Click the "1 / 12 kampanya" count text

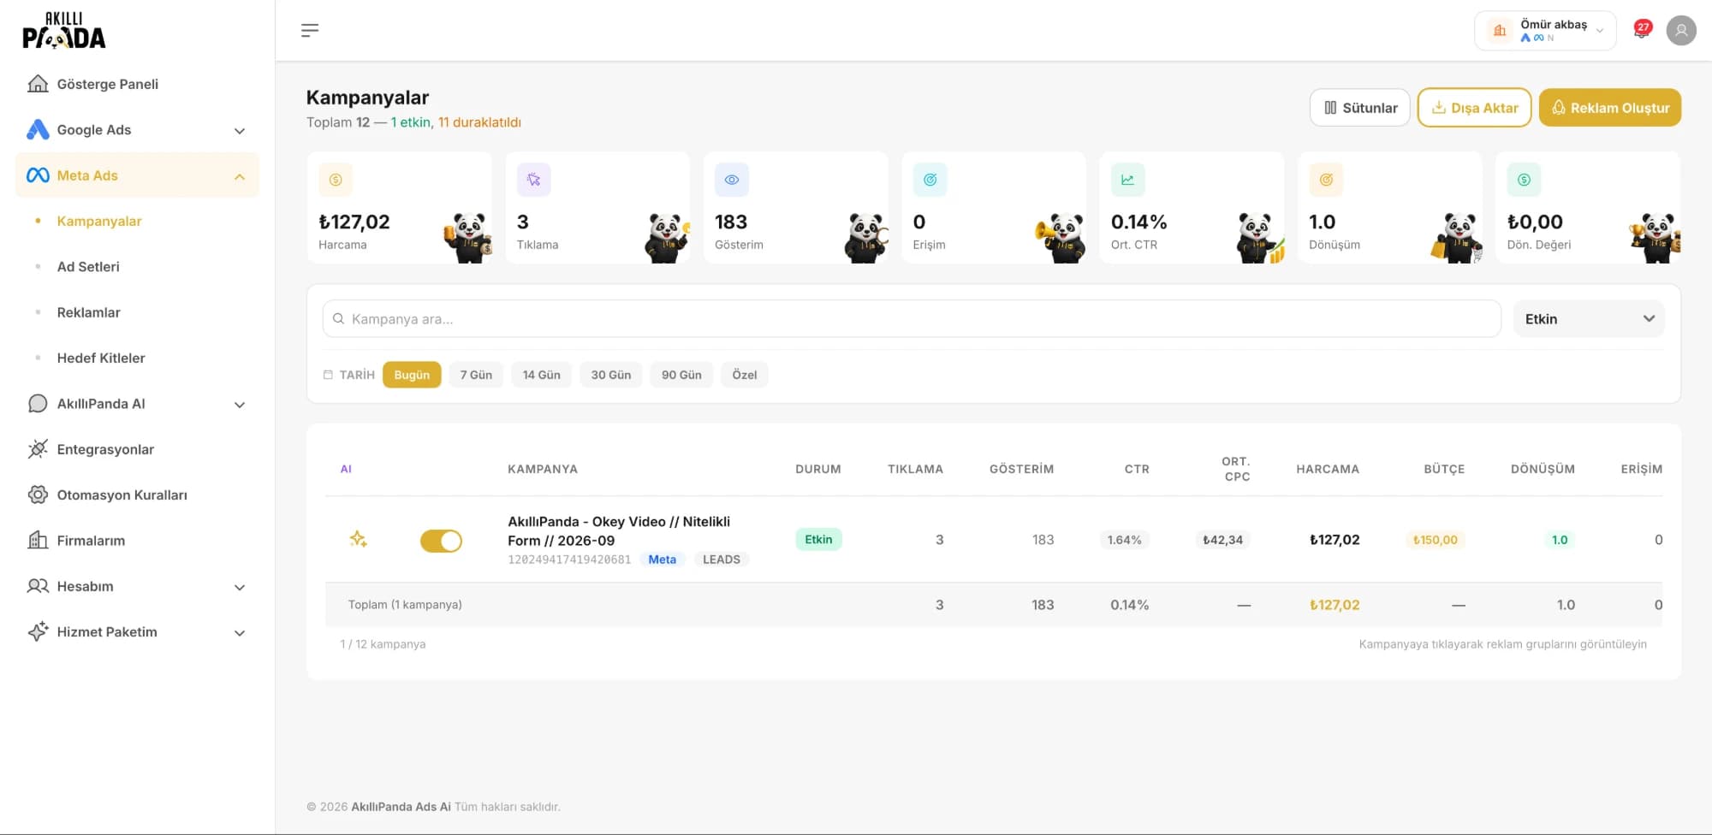tap(383, 644)
